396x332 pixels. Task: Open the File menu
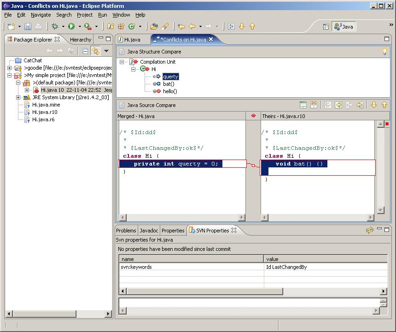(8, 15)
